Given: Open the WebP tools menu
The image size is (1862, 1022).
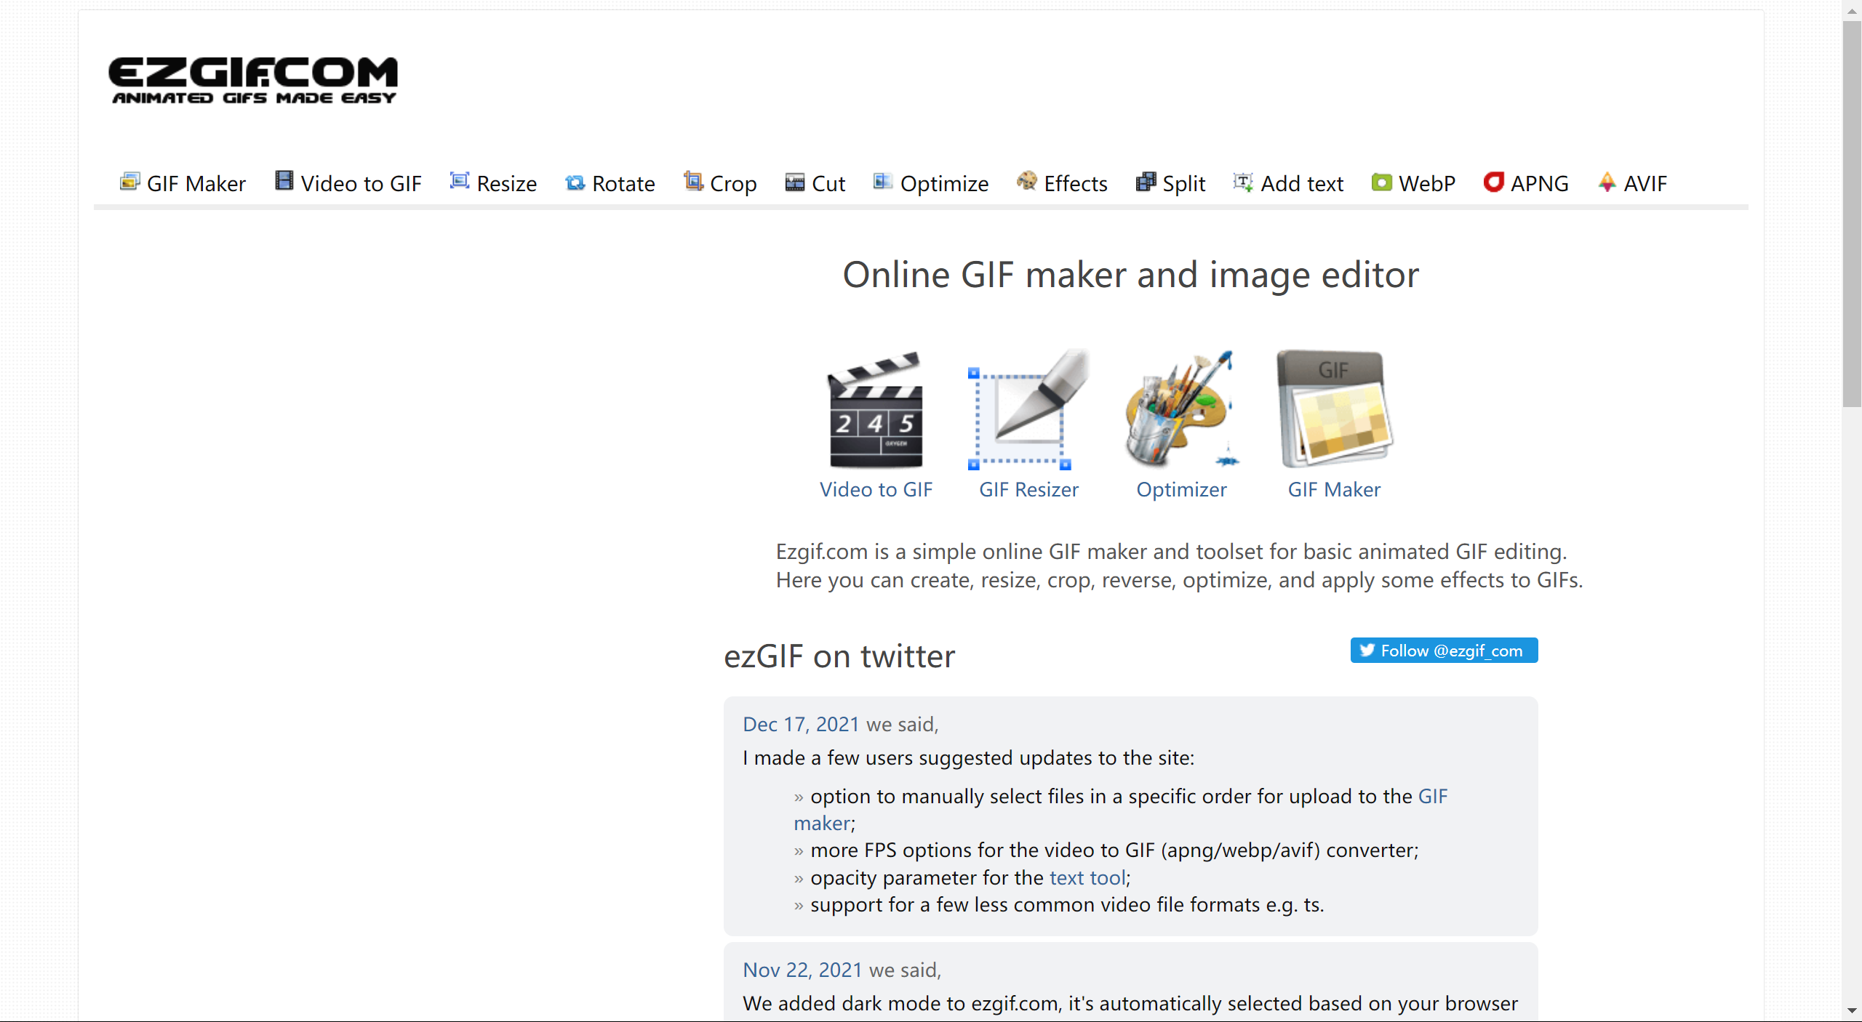Looking at the screenshot, I should point(1413,183).
